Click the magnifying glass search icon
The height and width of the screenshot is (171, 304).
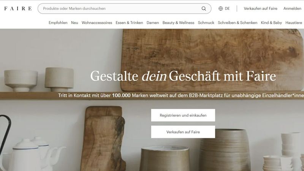[x=204, y=8]
